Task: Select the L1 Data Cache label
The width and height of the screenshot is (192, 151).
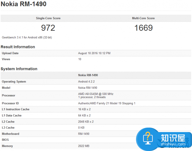Action: point(12,115)
